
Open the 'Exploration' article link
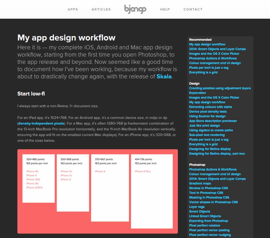tap(197, 93)
